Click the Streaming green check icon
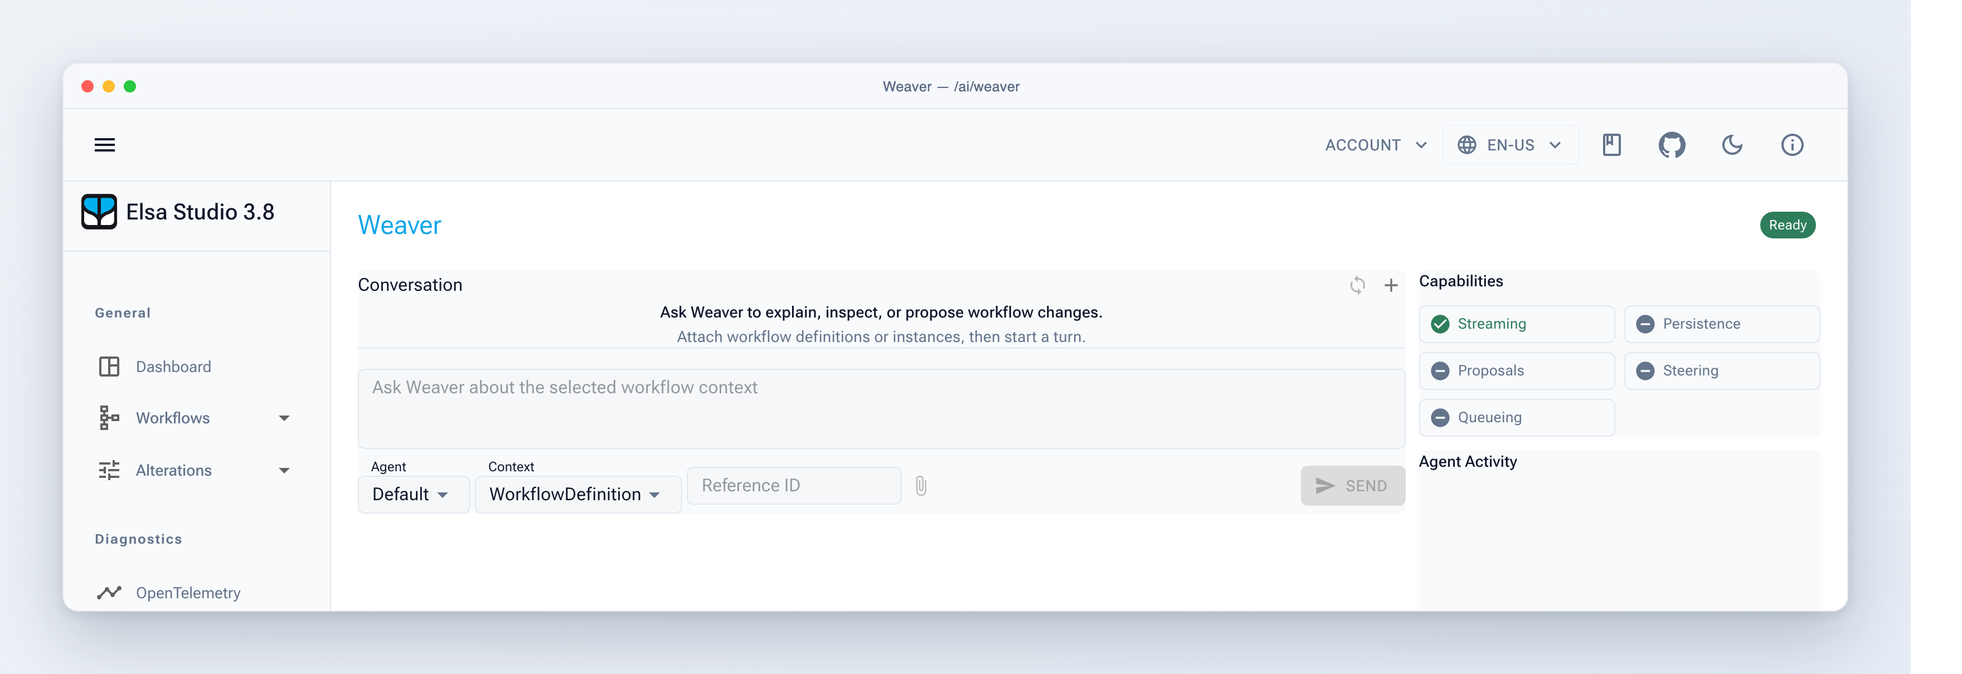Screen dimensions: 1962x674 [1440, 324]
